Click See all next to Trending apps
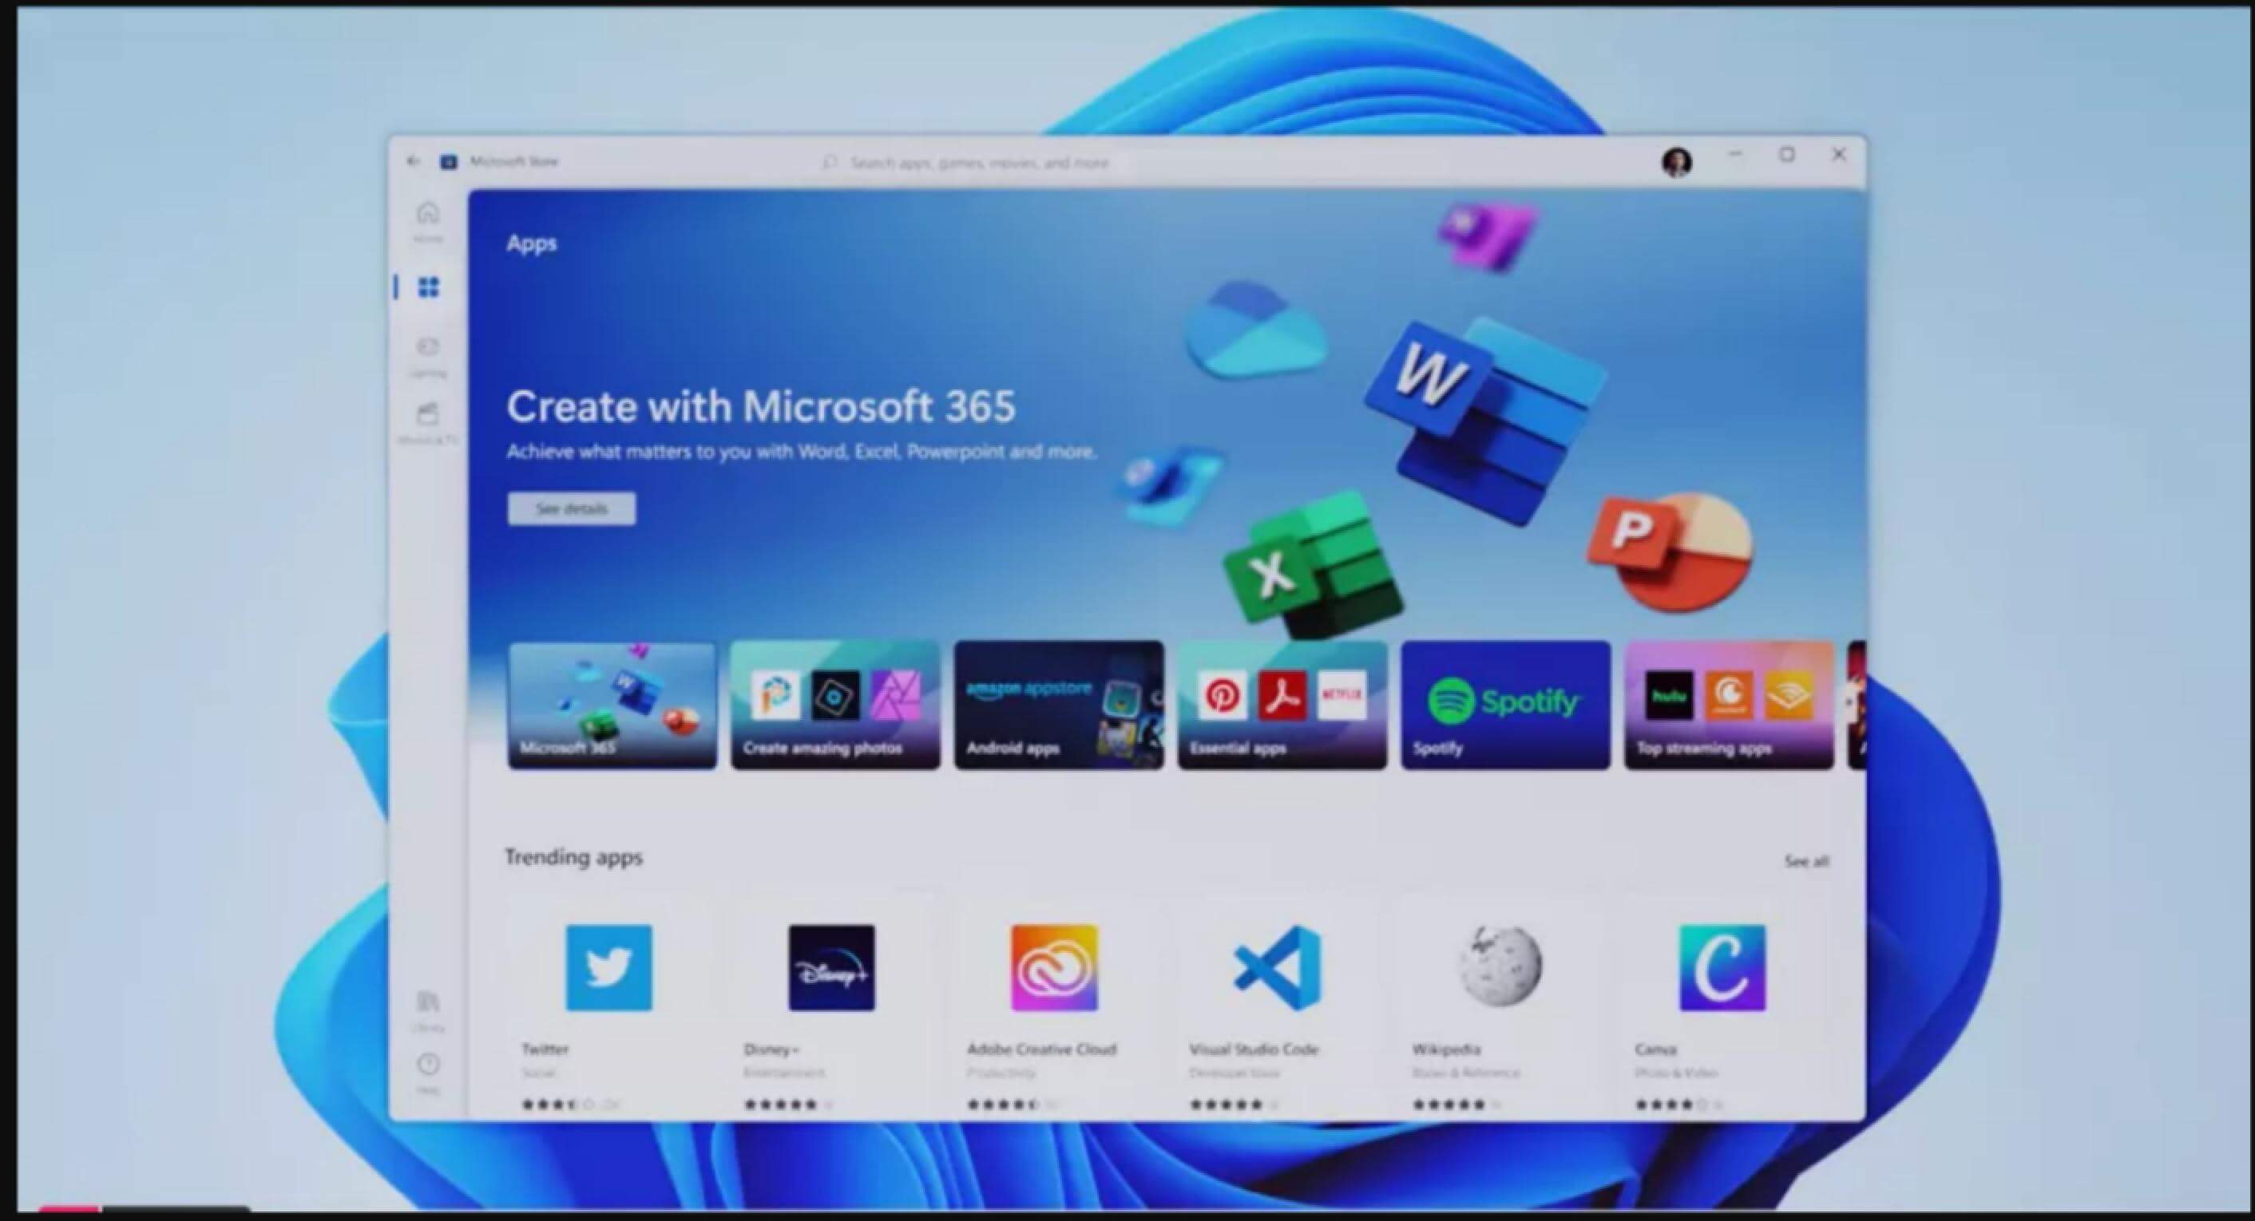 coord(1807,860)
